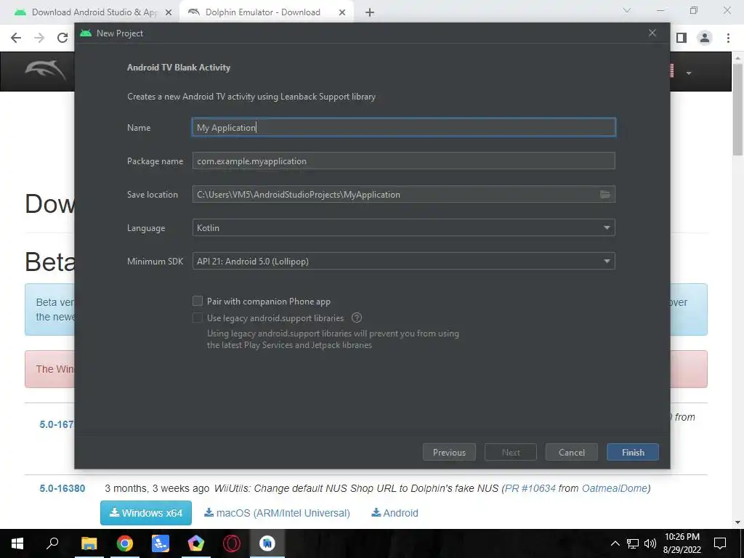Open the Minimum SDK dropdown
Viewport: 744px width, 558px height.
click(x=404, y=261)
